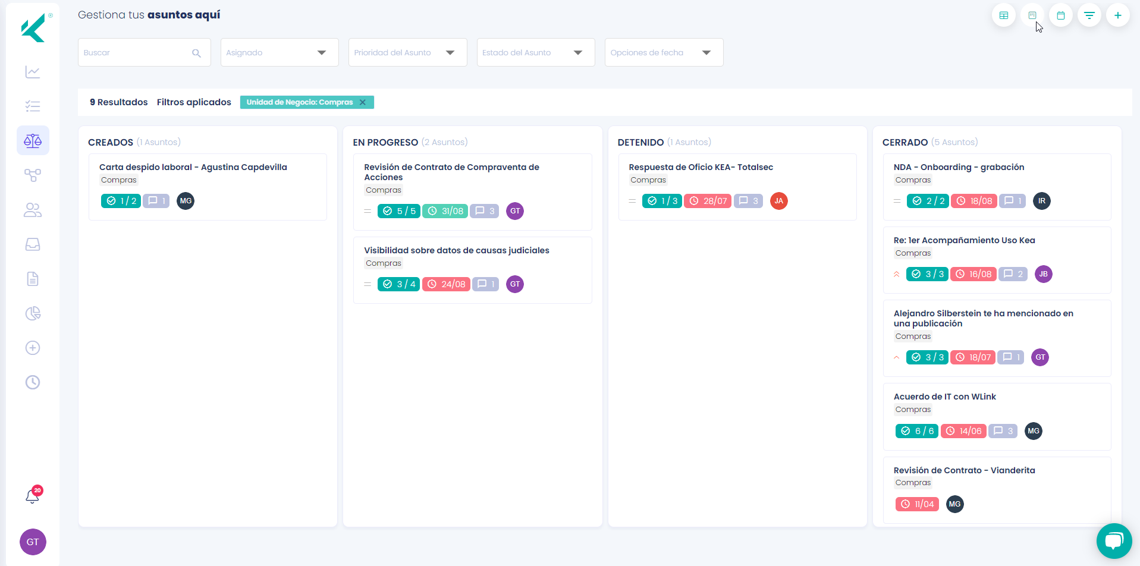Expand the Opciones de fecha dropdown
Viewport: 1140px width, 566px height.
663,52
